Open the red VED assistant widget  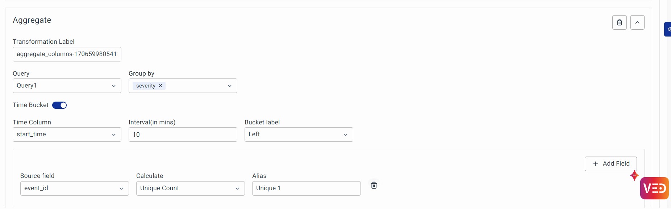tap(654, 188)
